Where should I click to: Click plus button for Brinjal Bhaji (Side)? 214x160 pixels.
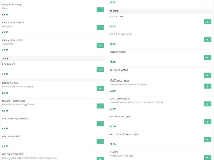[100, 46]
